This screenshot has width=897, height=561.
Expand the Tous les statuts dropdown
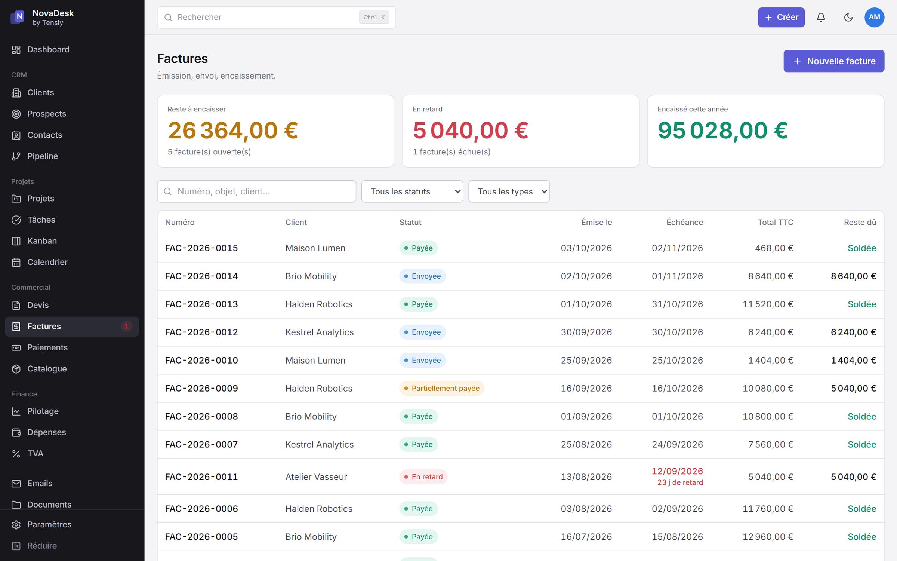click(x=412, y=191)
